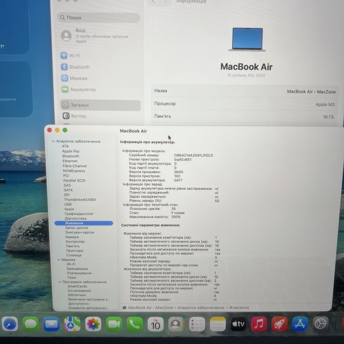Open System Settings gear in Dock

(x=320, y=323)
